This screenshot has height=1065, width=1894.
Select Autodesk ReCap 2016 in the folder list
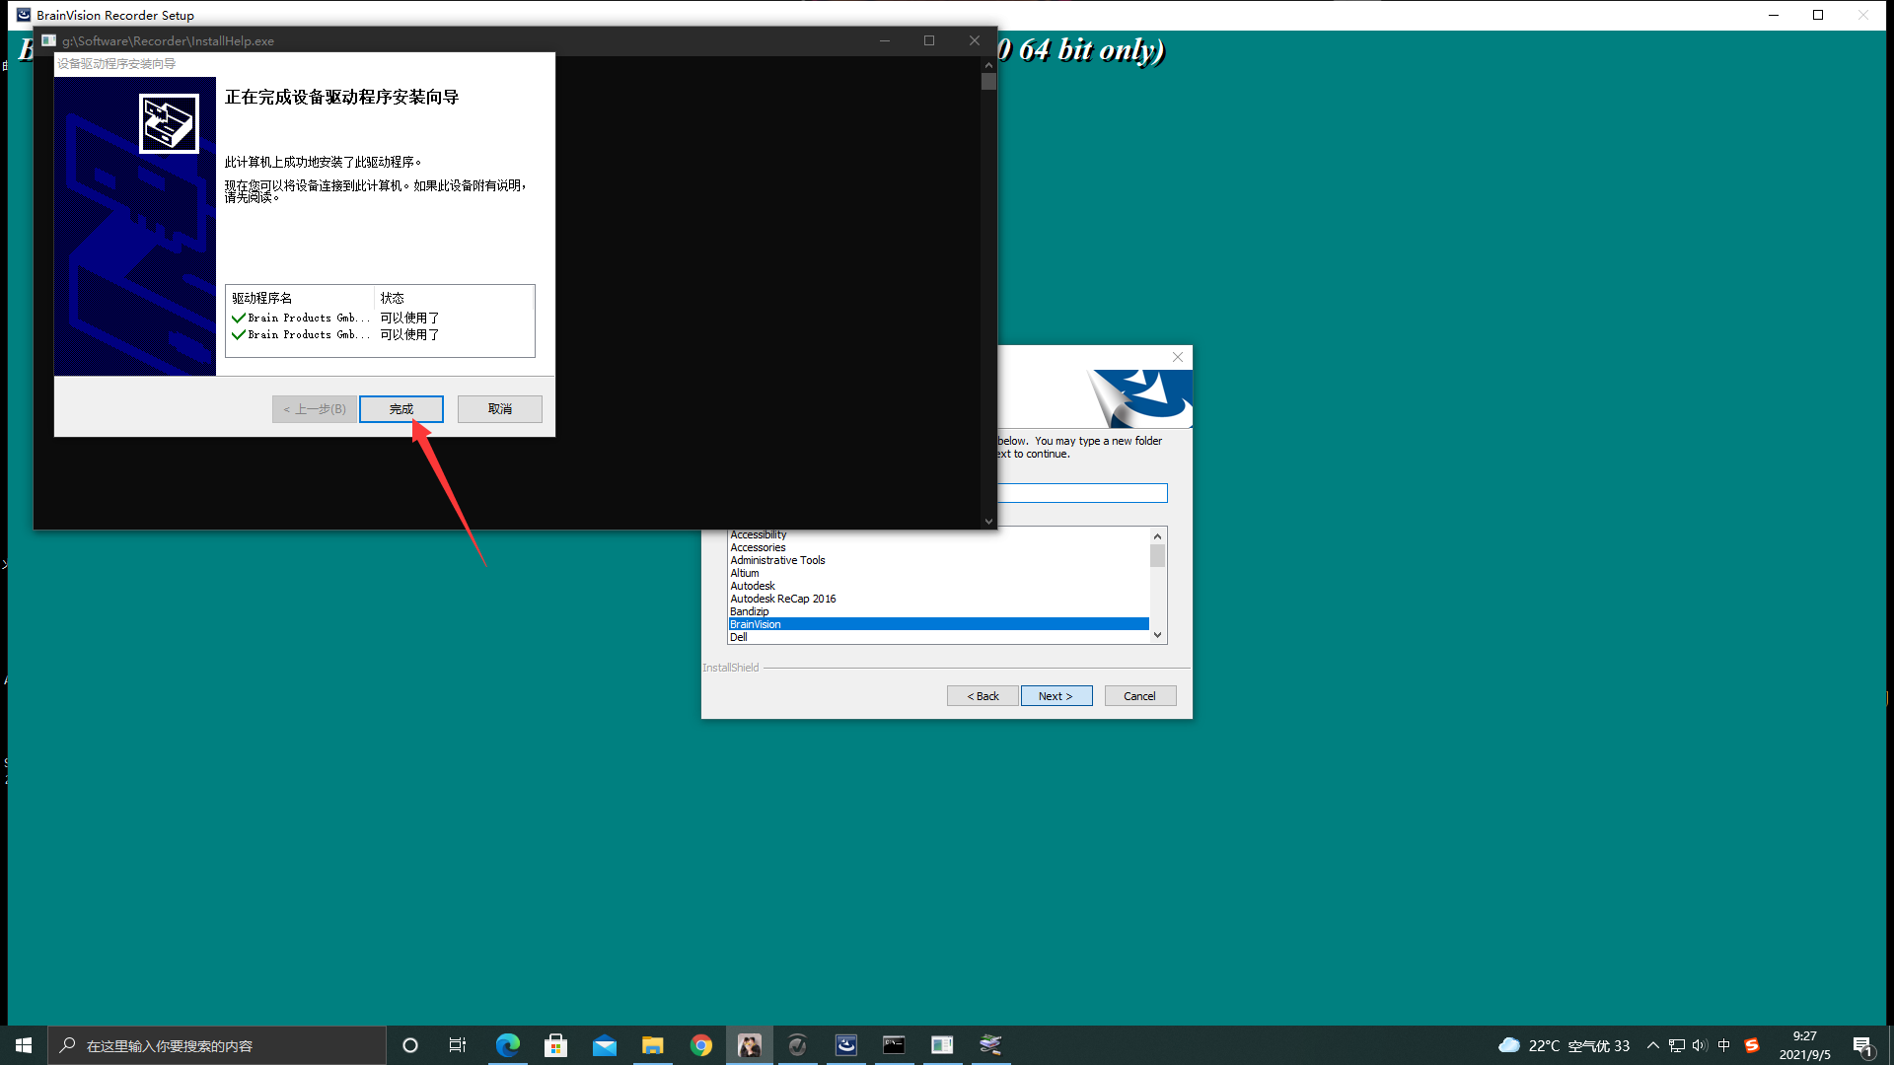point(782,599)
